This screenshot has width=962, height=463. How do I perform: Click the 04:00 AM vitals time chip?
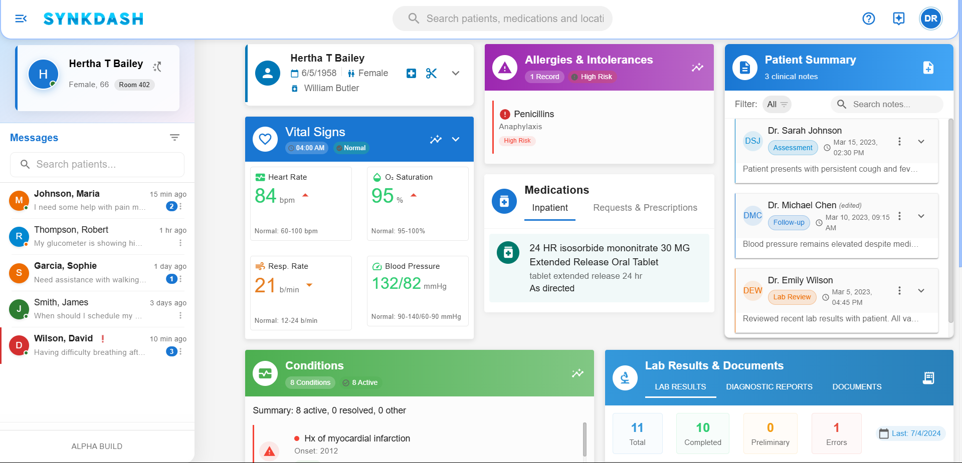(306, 148)
